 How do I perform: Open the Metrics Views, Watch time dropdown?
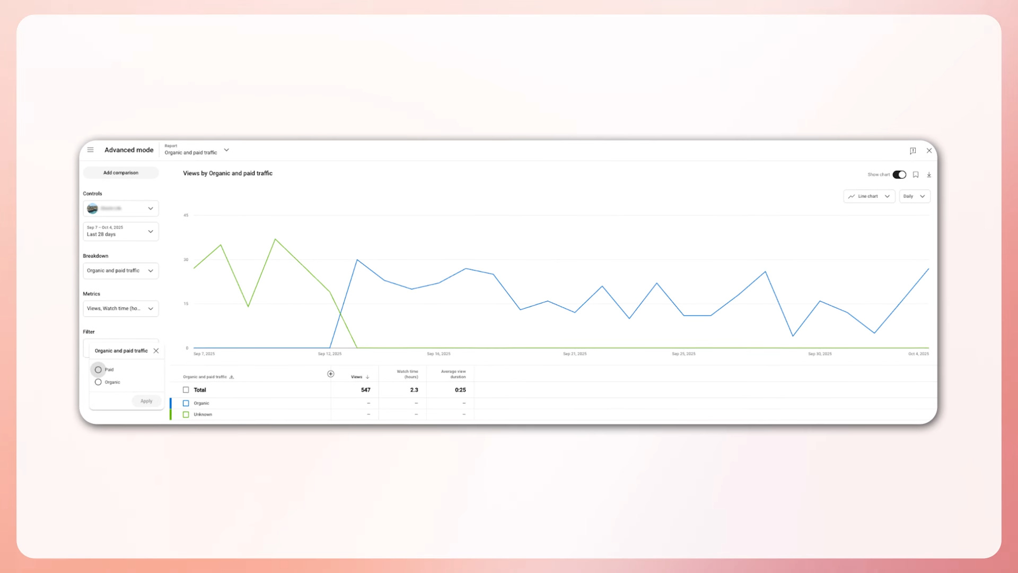121,308
